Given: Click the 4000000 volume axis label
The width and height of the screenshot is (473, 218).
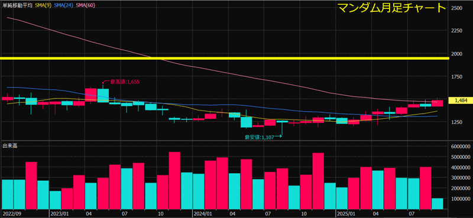Looking at the screenshot, I should pos(461,167).
